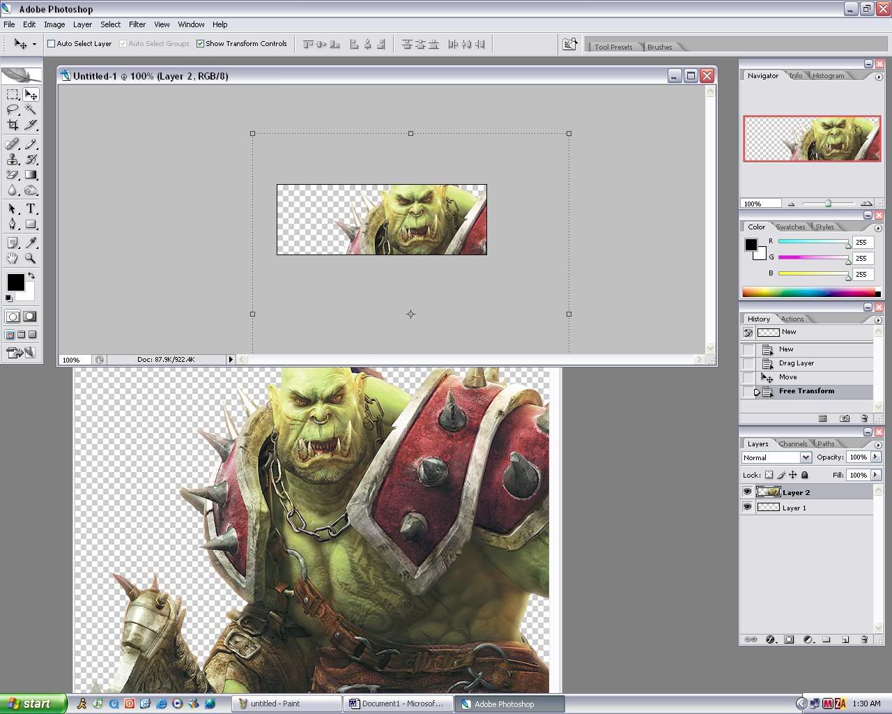Select the Zoom tool in toolbox

pyautogui.click(x=31, y=258)
